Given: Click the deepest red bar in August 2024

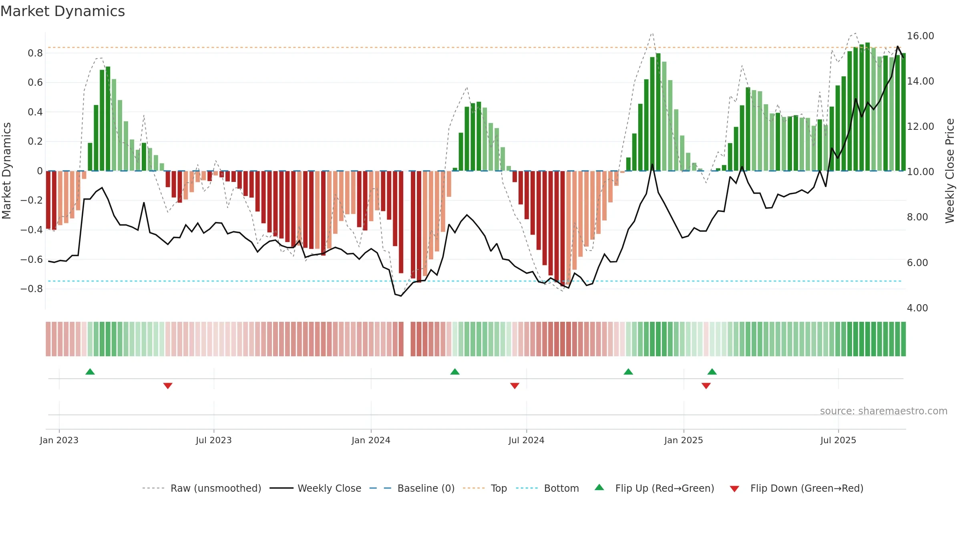Looking at the screenshot, I should 563,228.
